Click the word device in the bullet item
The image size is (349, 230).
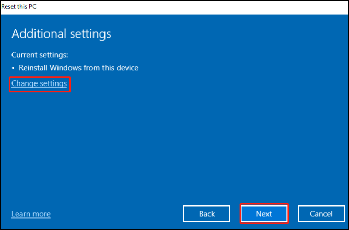tap(126, 68)
